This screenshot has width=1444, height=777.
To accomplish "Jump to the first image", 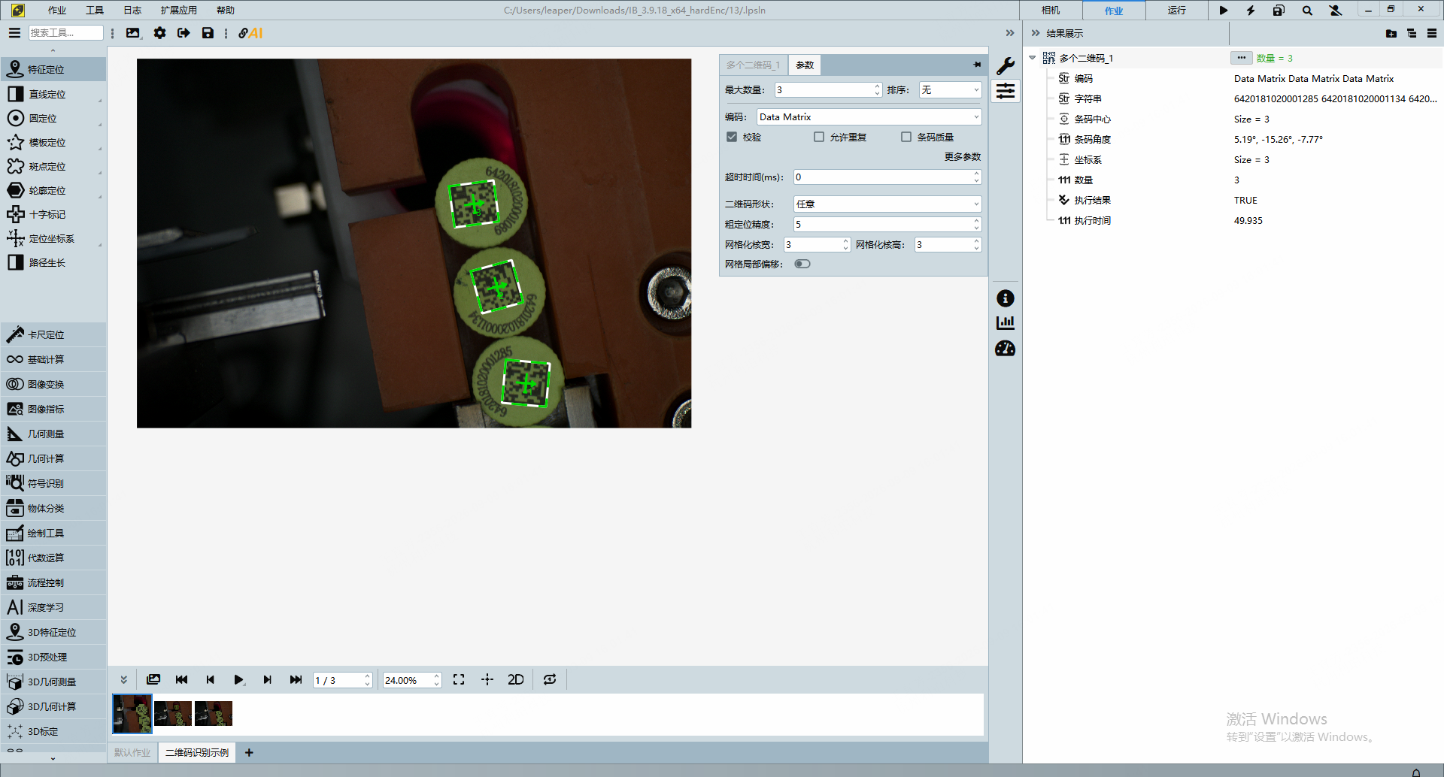I will 181,679.
